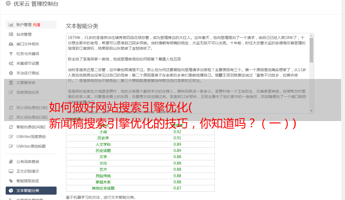Click the 小说 category cell

coord(103,132)
